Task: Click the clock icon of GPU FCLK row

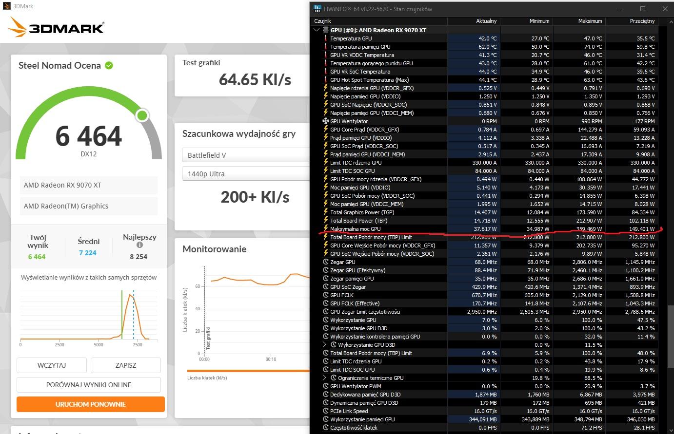Action: coord(326,295)
